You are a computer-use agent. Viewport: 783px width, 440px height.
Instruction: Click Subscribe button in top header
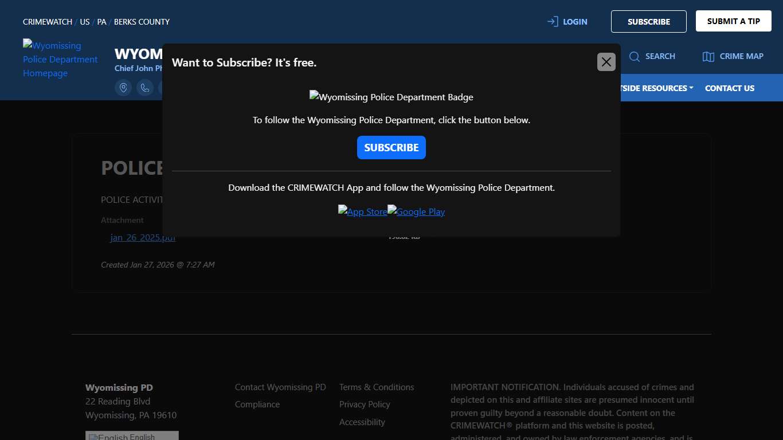coord(648,22)
